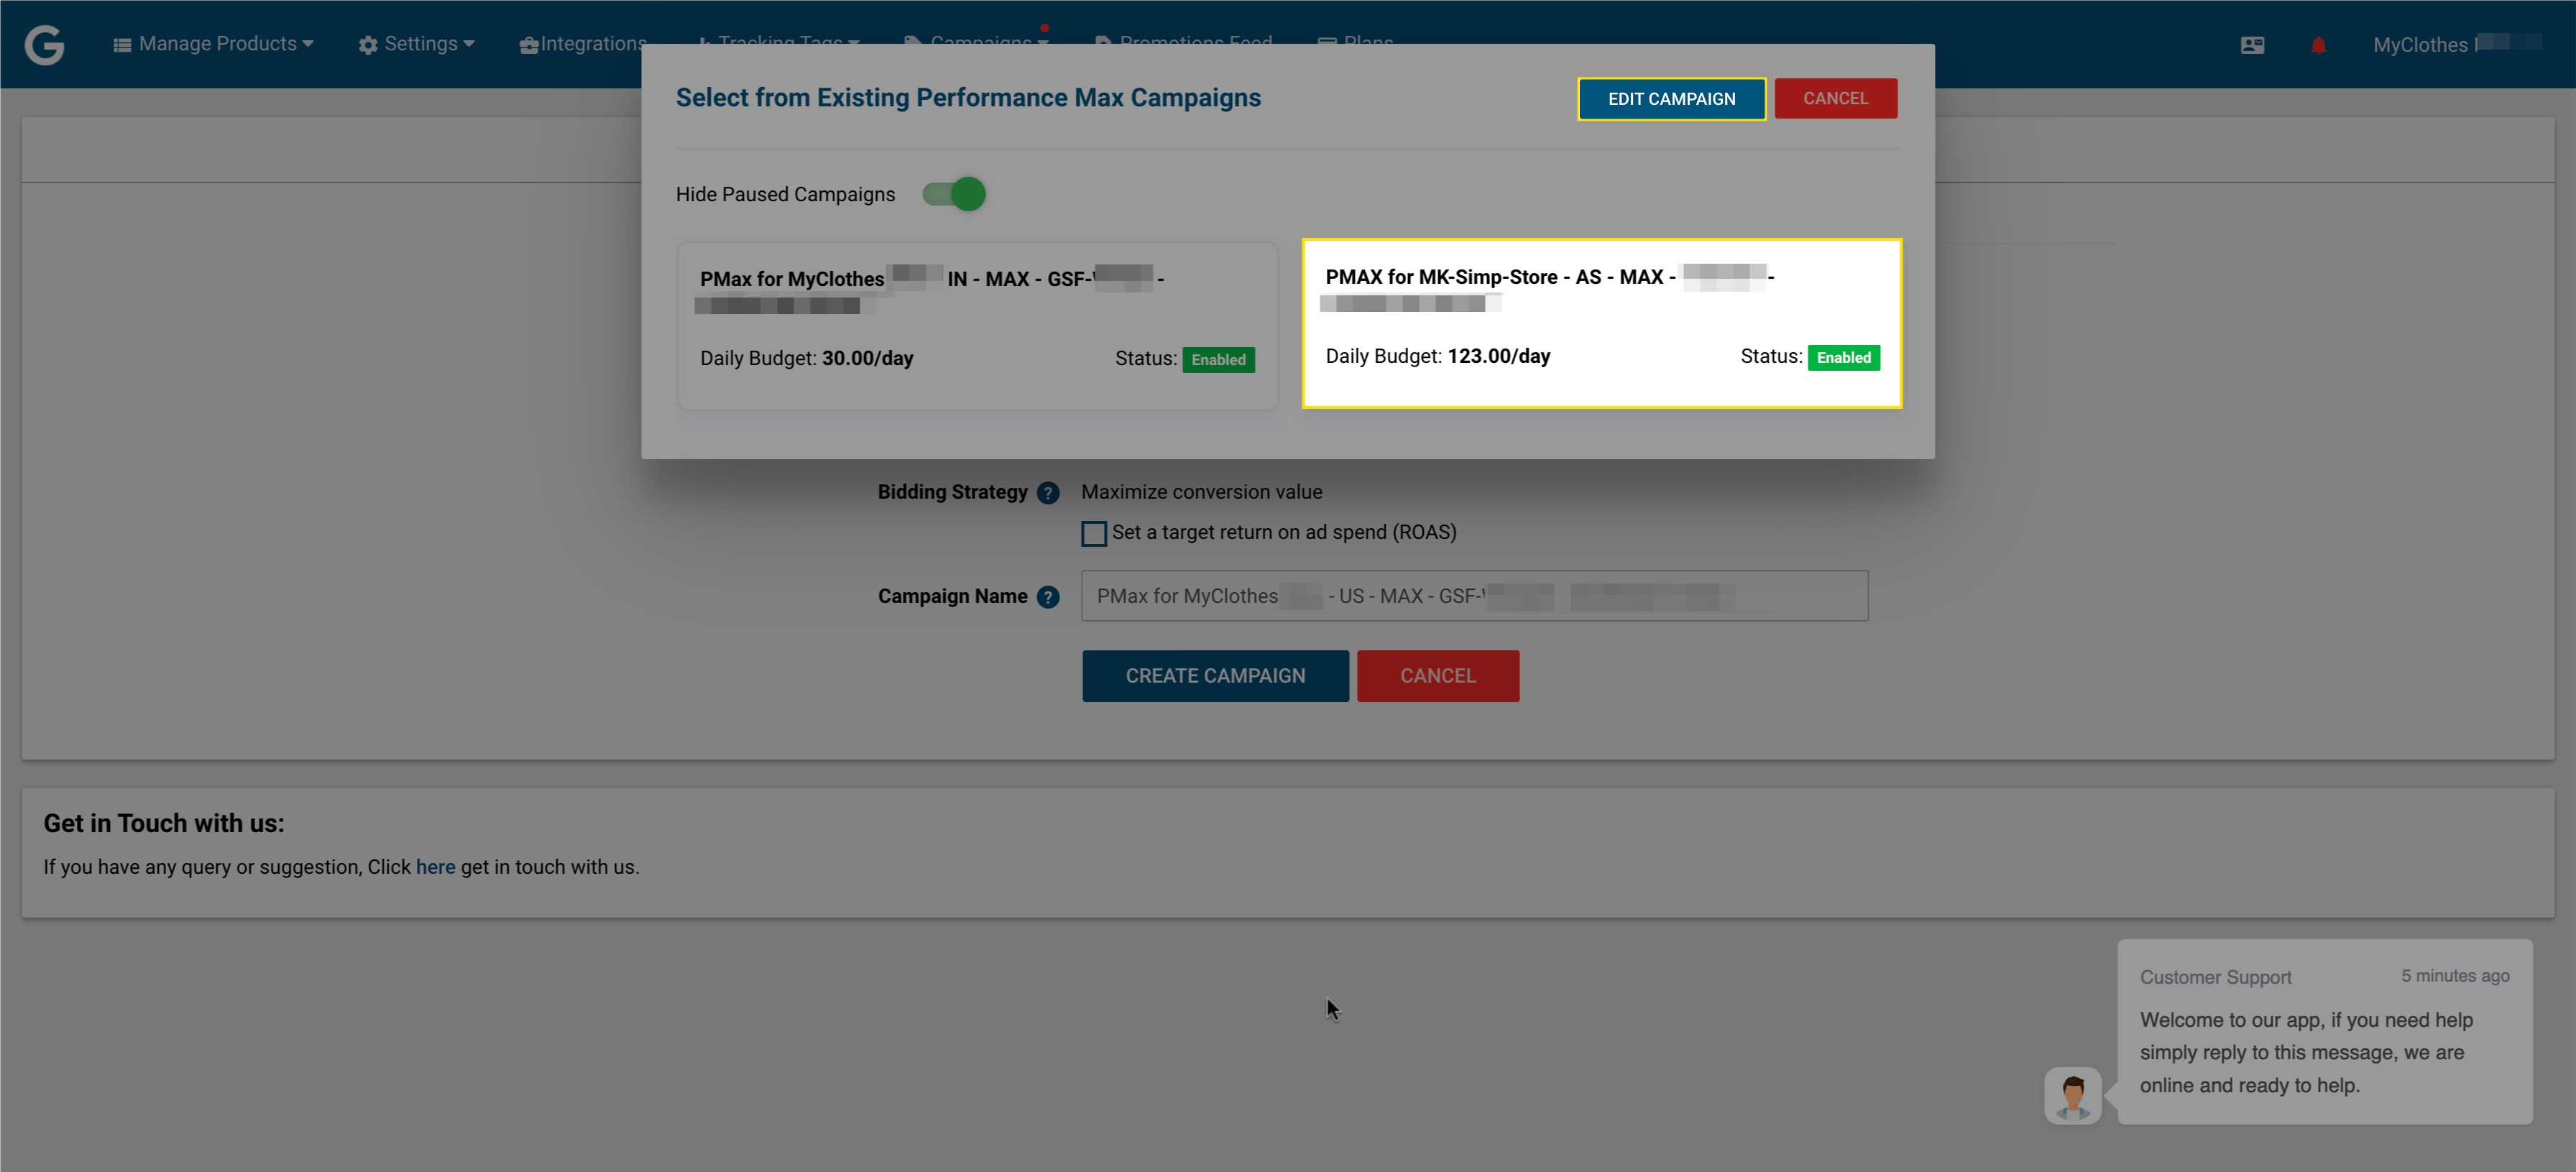Viewport: 2576px width, 1172px height.
Task: Open the Manage Products menu
Action: [x=213, y=44]
